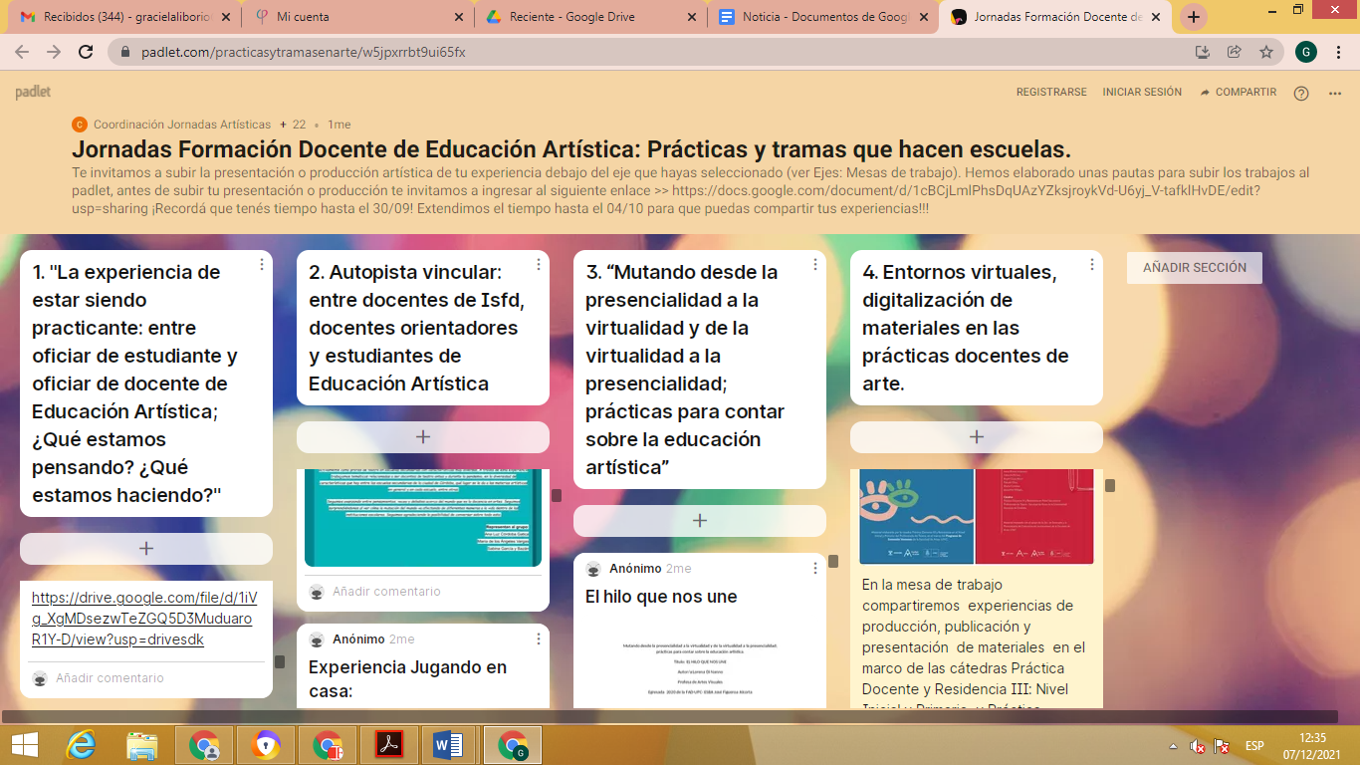Click the Chrome profile avatar G

(x=1306, y=52)
